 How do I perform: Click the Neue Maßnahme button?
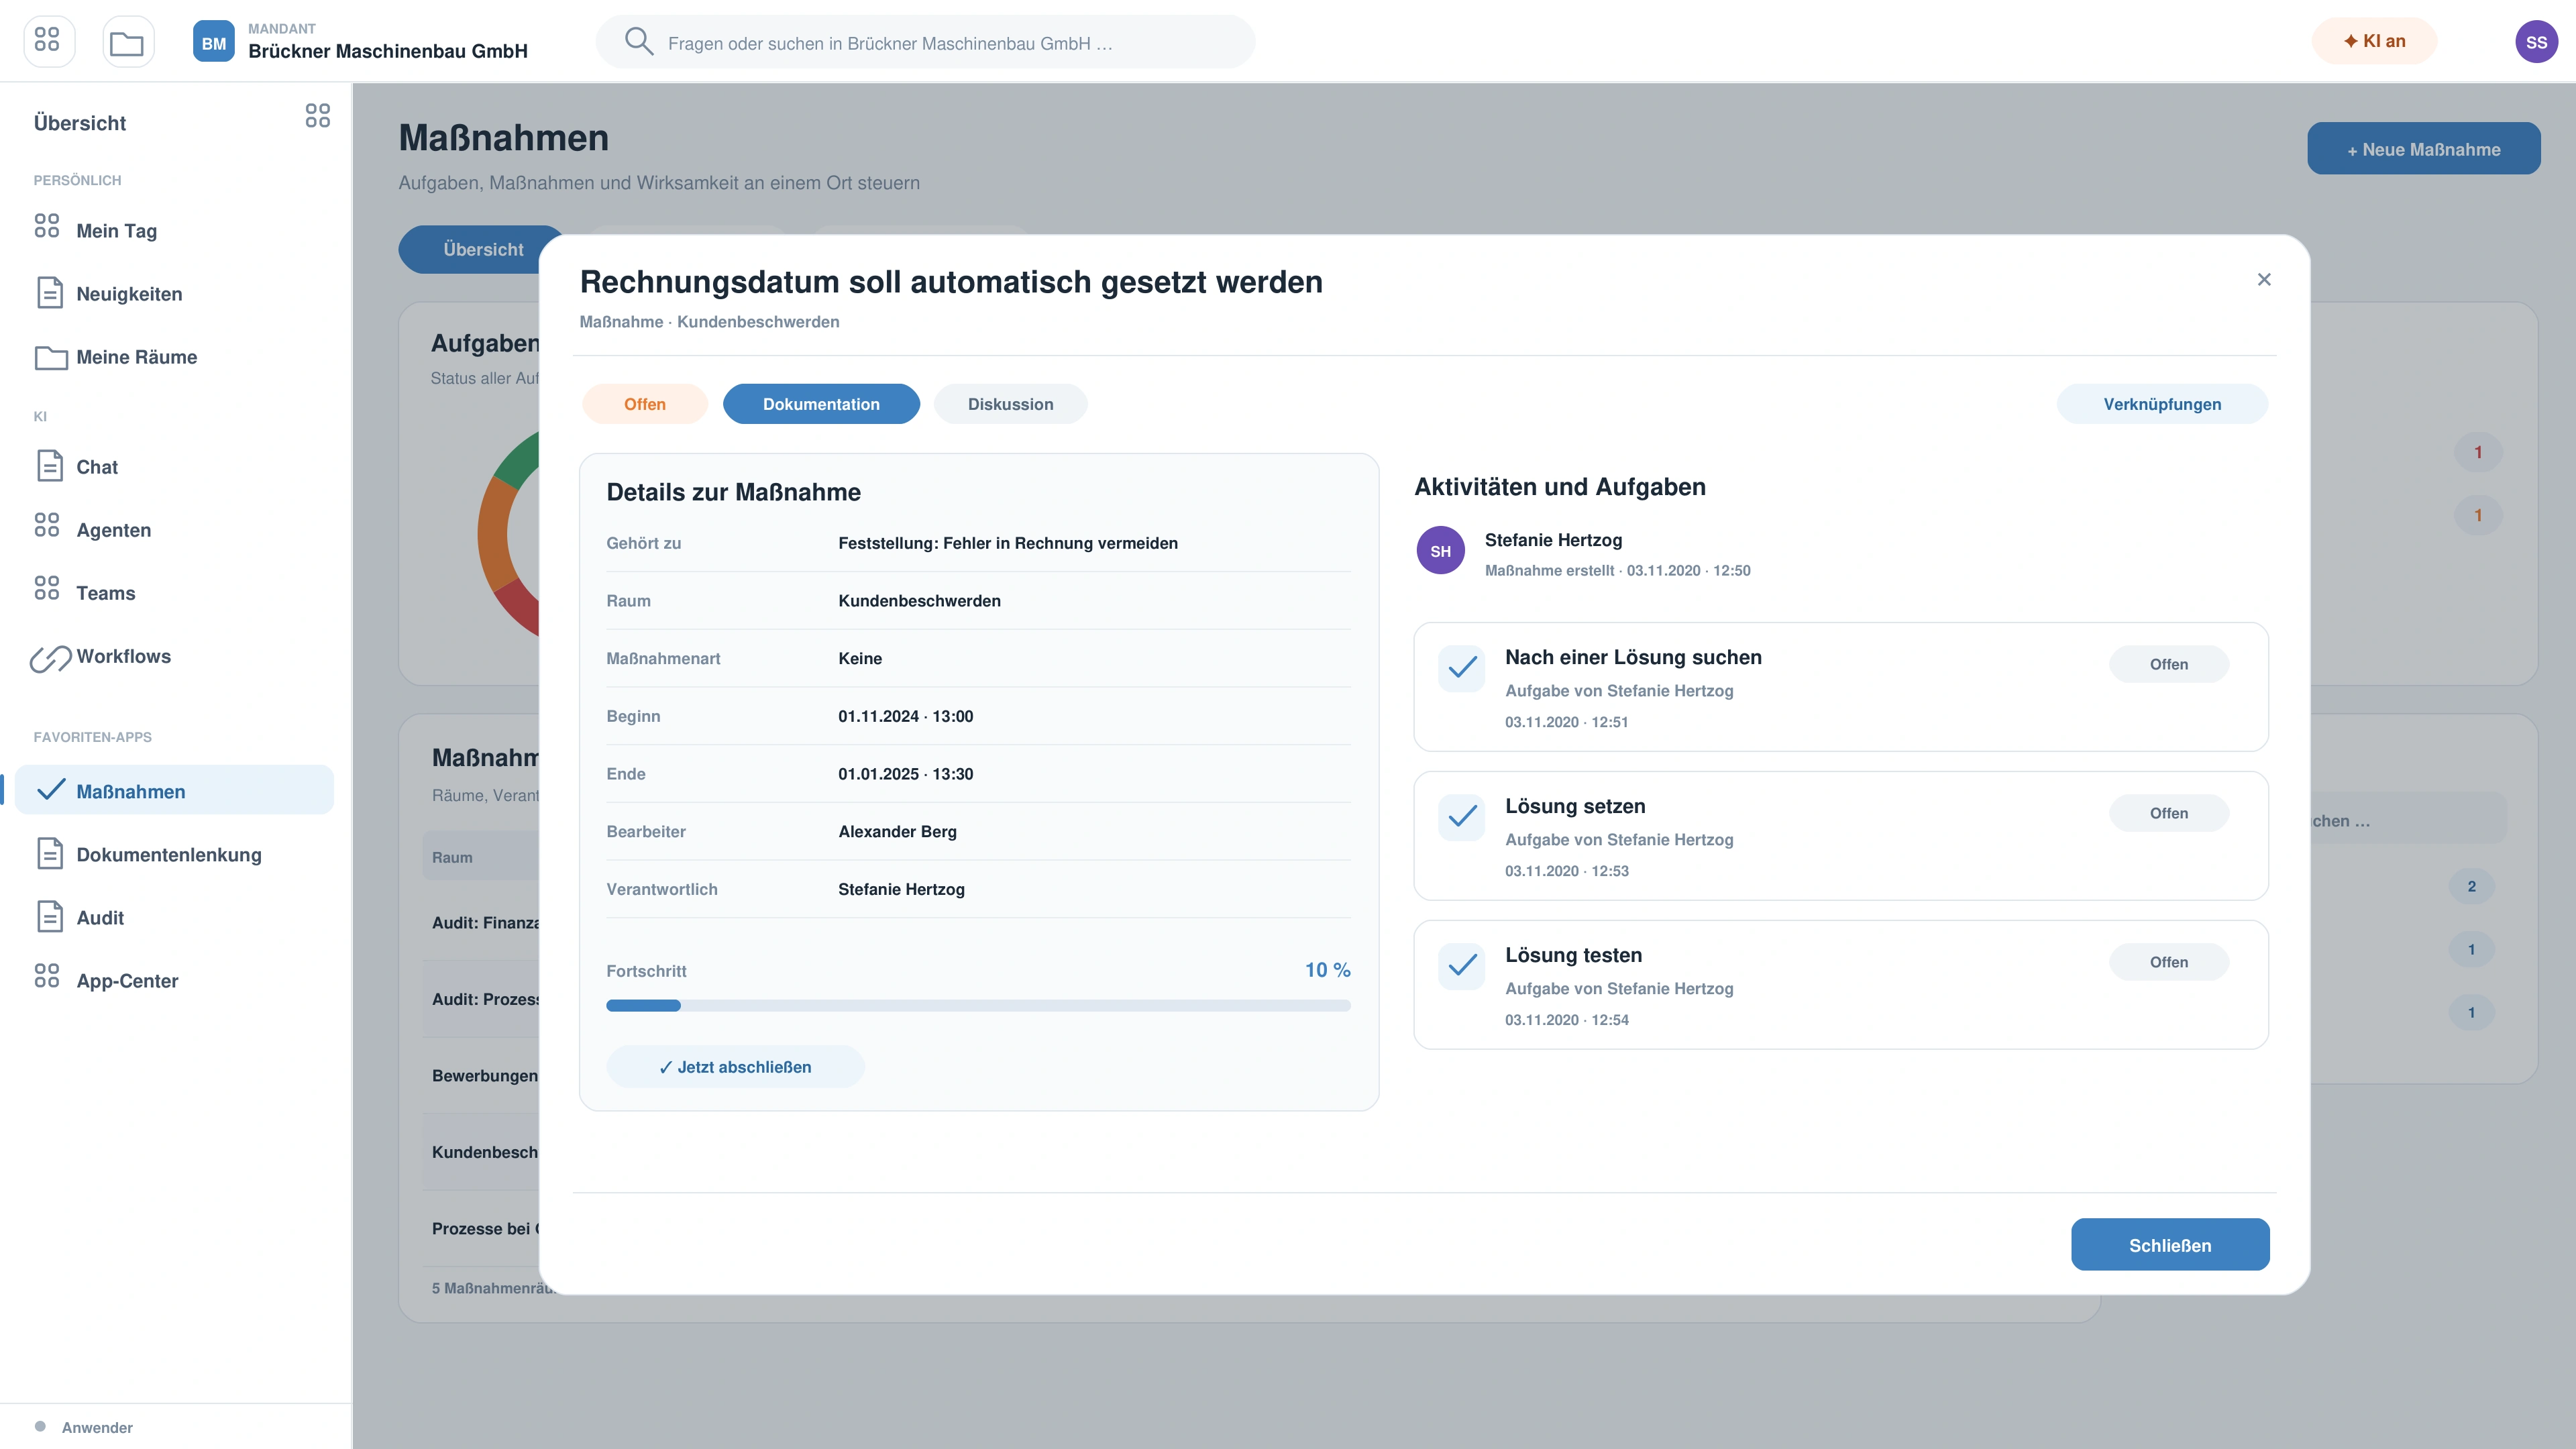[2423, 149]
